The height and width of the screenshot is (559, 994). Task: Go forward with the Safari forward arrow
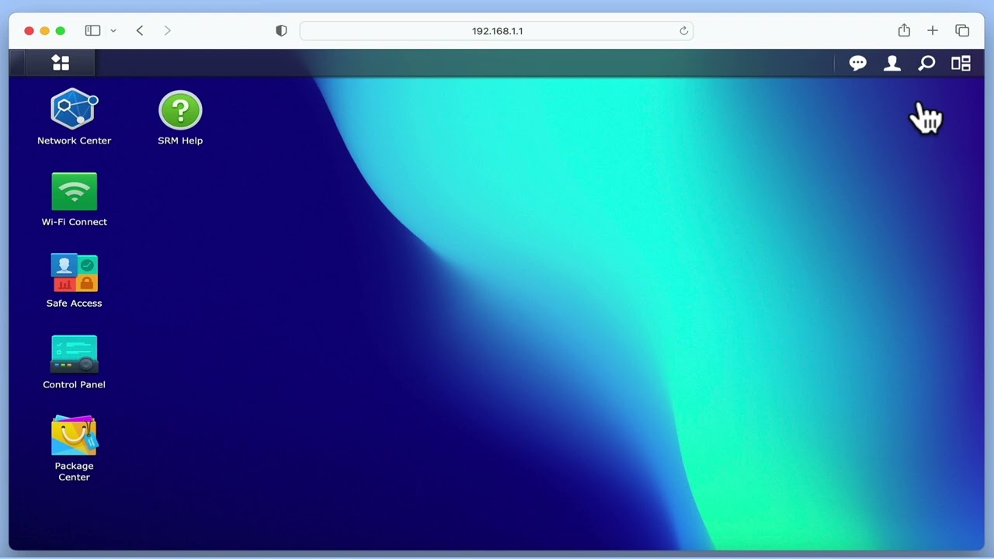[x=167, y=30]
